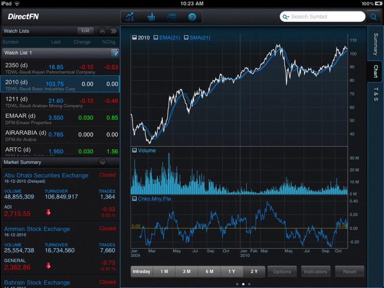
Task: Tap the blue search magnifier button
Action: [373, 17]
